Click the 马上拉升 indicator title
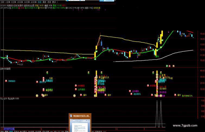This screenshot has height=132, width=205. tap(4, 99)
